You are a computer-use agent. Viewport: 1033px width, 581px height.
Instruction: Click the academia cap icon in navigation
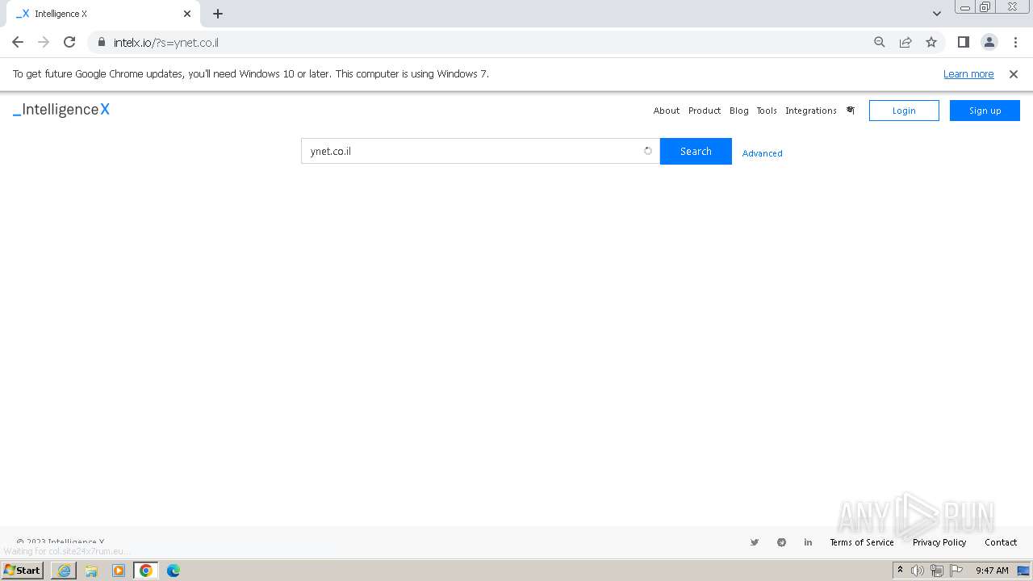coord(850,111)
